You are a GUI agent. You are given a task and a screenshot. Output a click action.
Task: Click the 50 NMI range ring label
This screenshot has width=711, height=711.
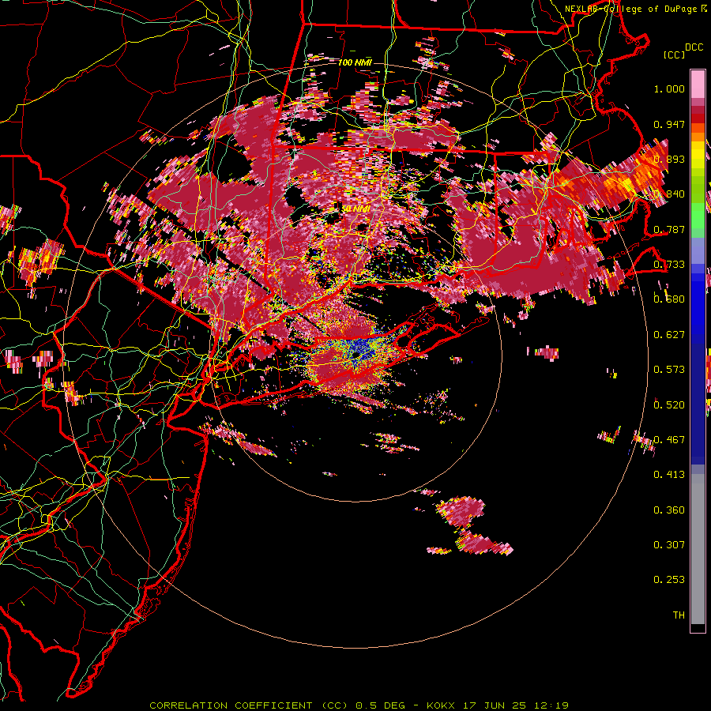point(356,209)
